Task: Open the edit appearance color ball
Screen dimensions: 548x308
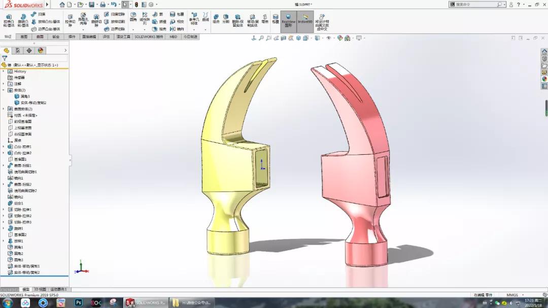Action: click(x=339, y=38)
